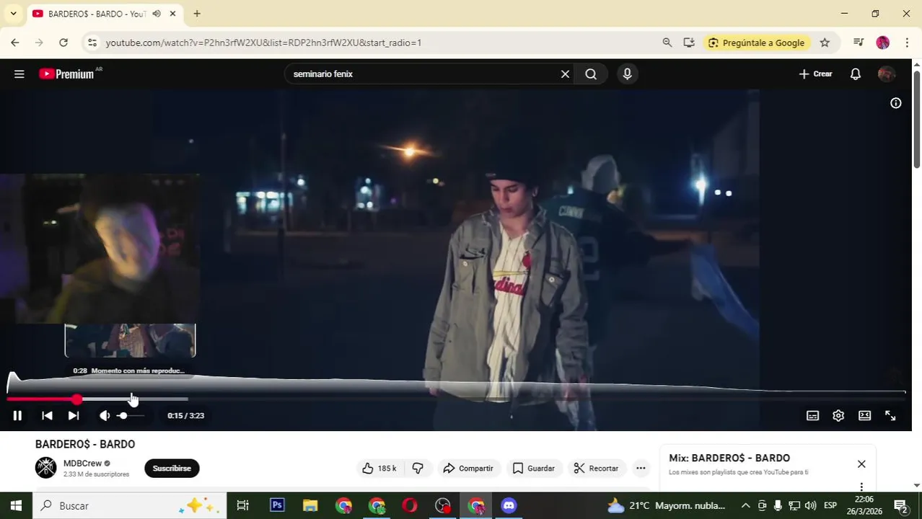Open player settings gear
The width and height of the screenshot is (922, 519).
pos(838,415)
